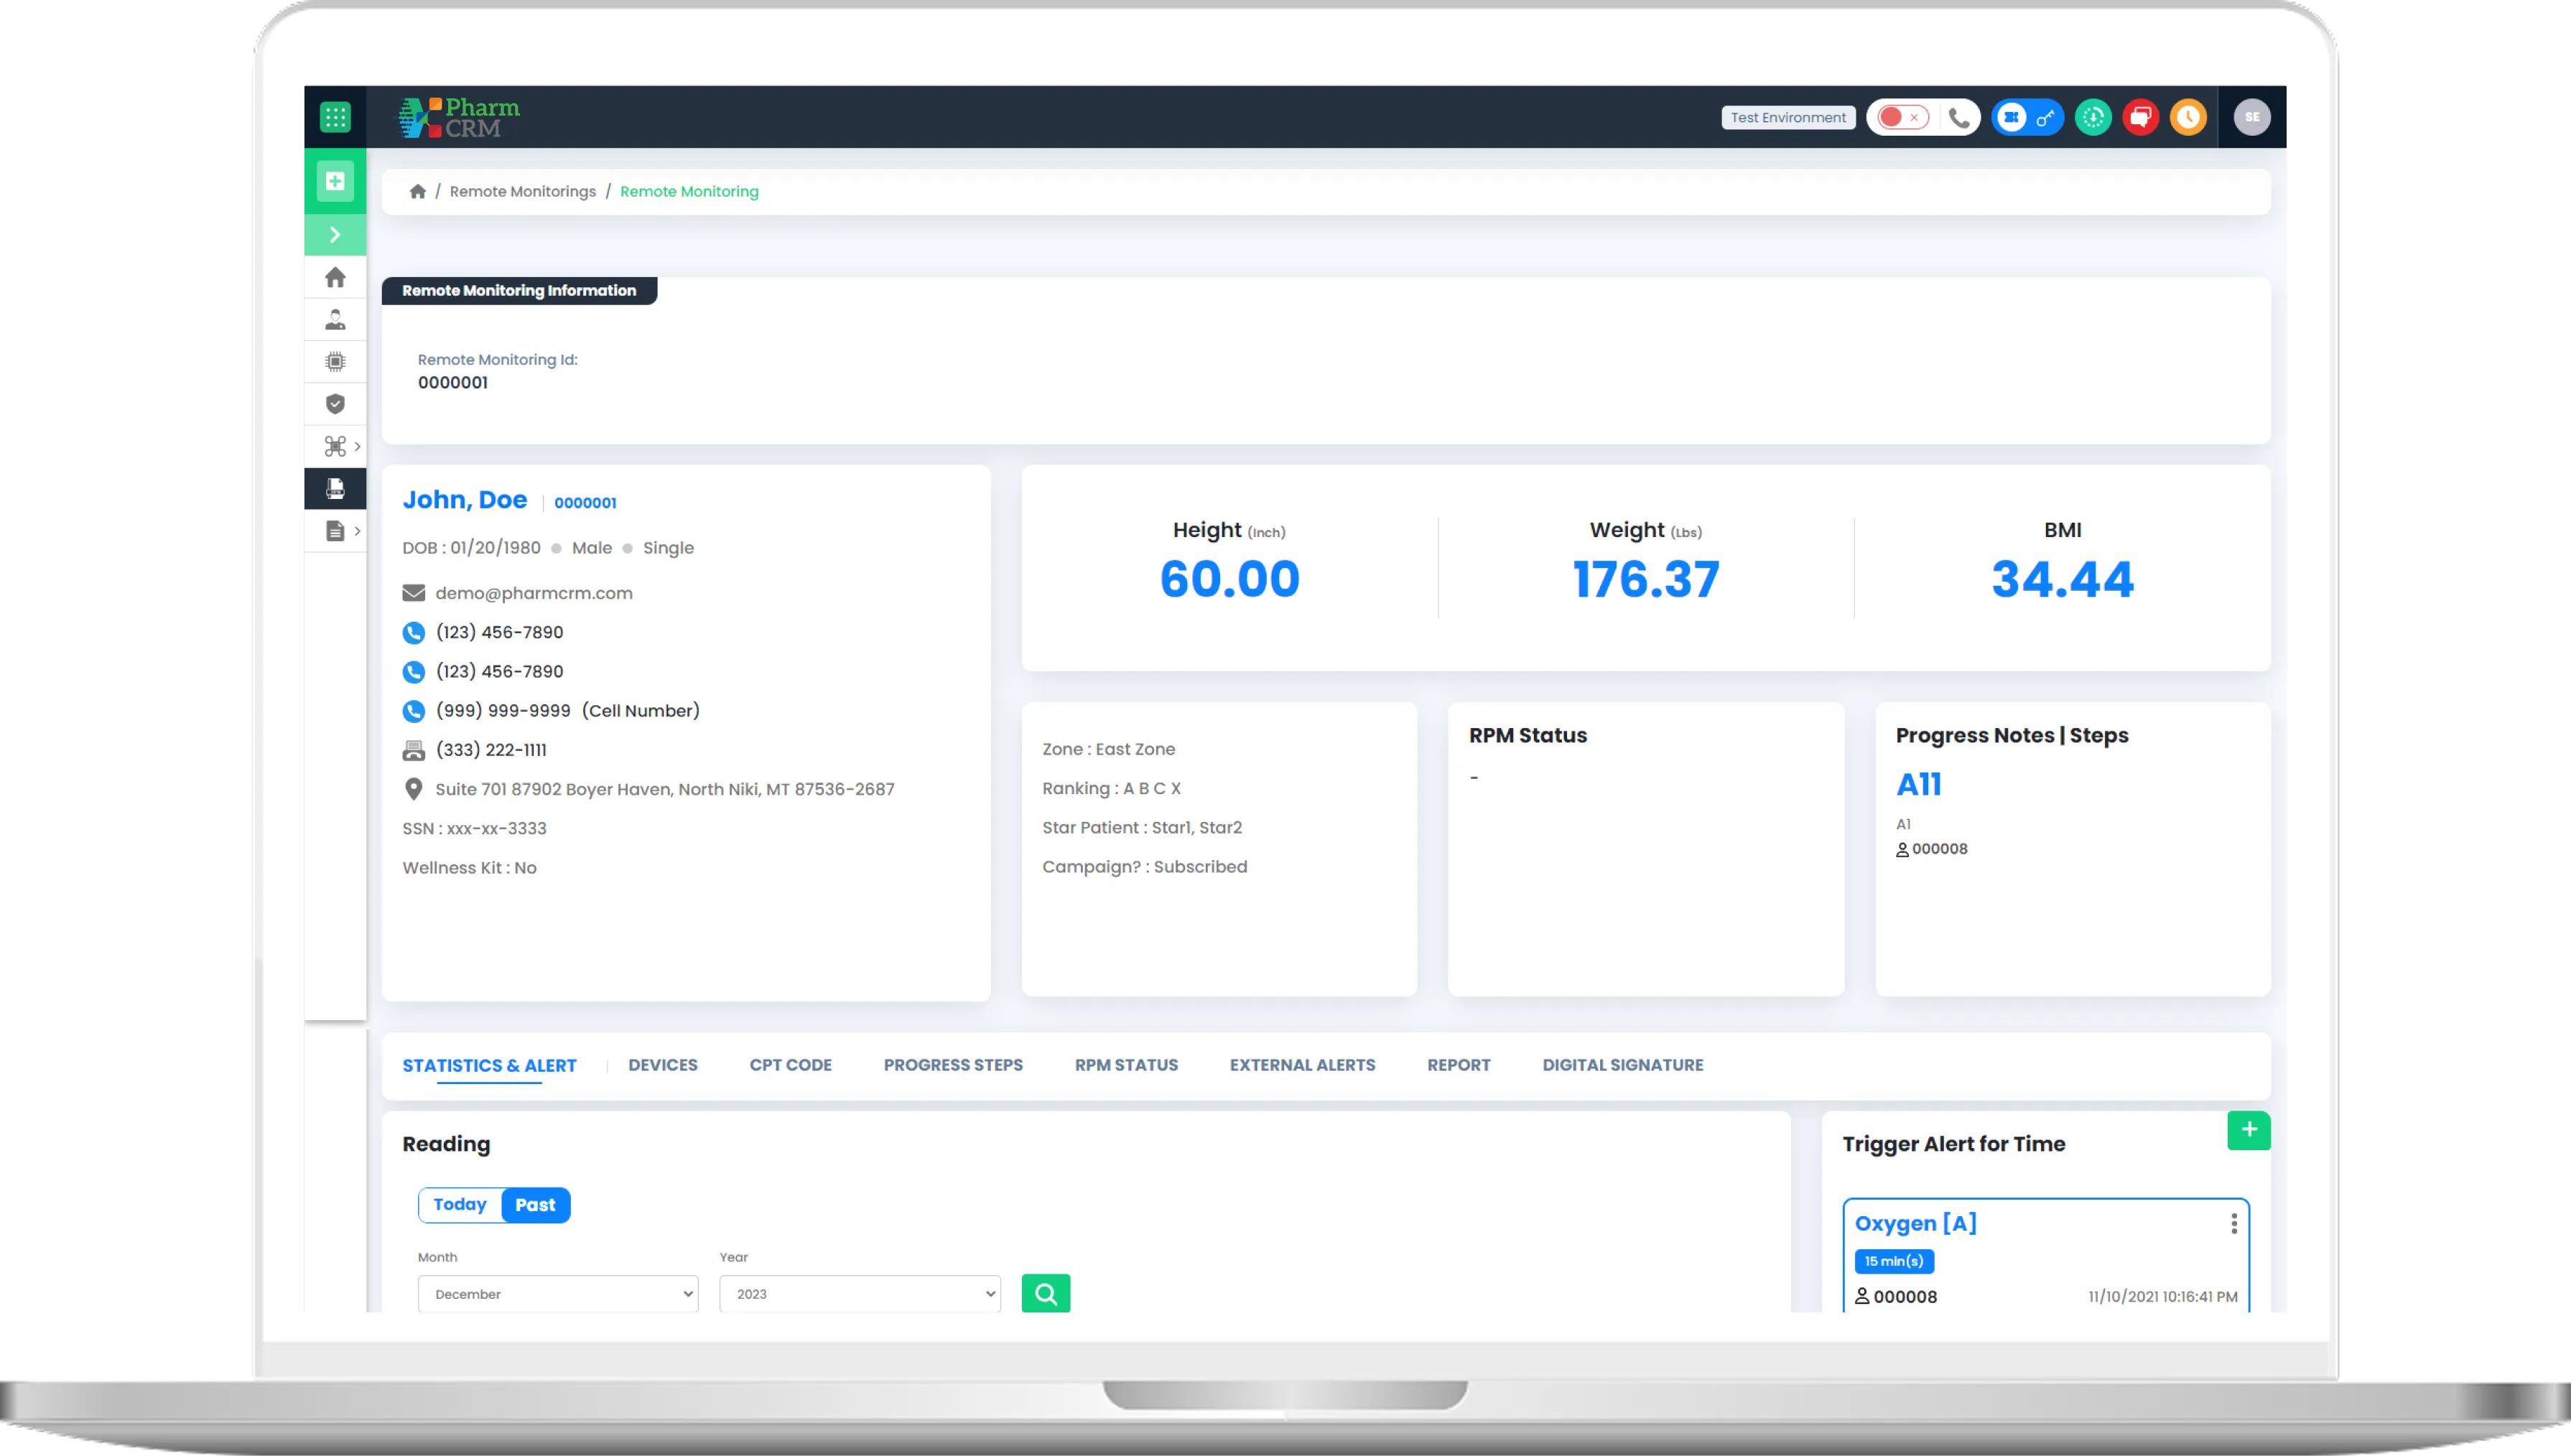Image resolution: width=2571 pixels, height=1456 pixels.
Task: Click the green search button
Action: pyautogui.click(x=1045, y=1294)
